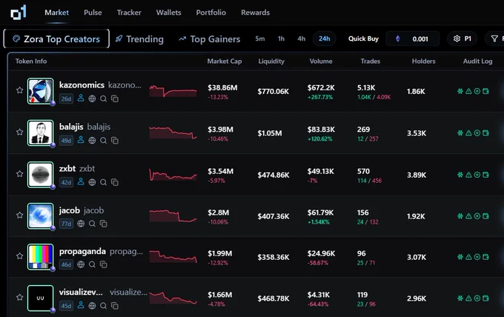504x317 pixels.
Task: Open the propaganda color-bars avatar
Action: pos(41,256)
